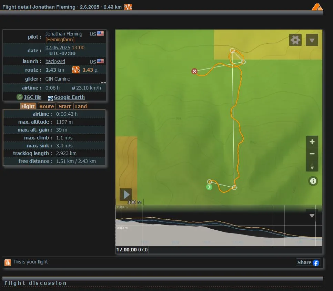
Task: Click the turnpoint marker at track top
Action: pyautogui.click(x=232, y=51)
